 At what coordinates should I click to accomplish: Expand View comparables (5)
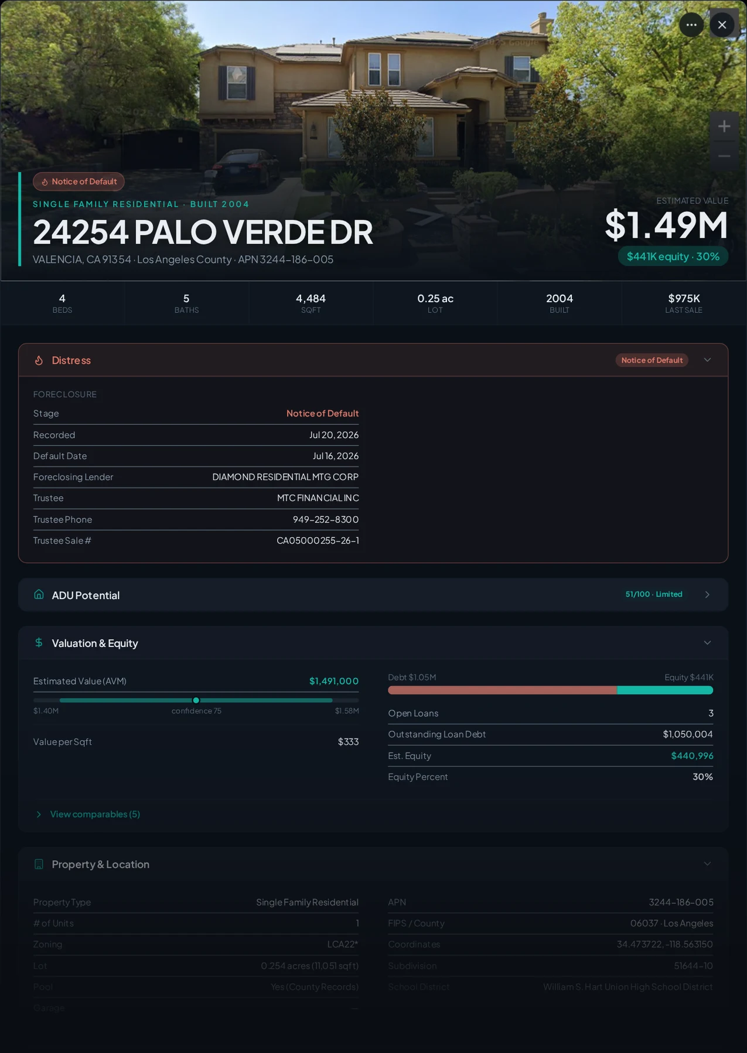click(x=95, y=814)
